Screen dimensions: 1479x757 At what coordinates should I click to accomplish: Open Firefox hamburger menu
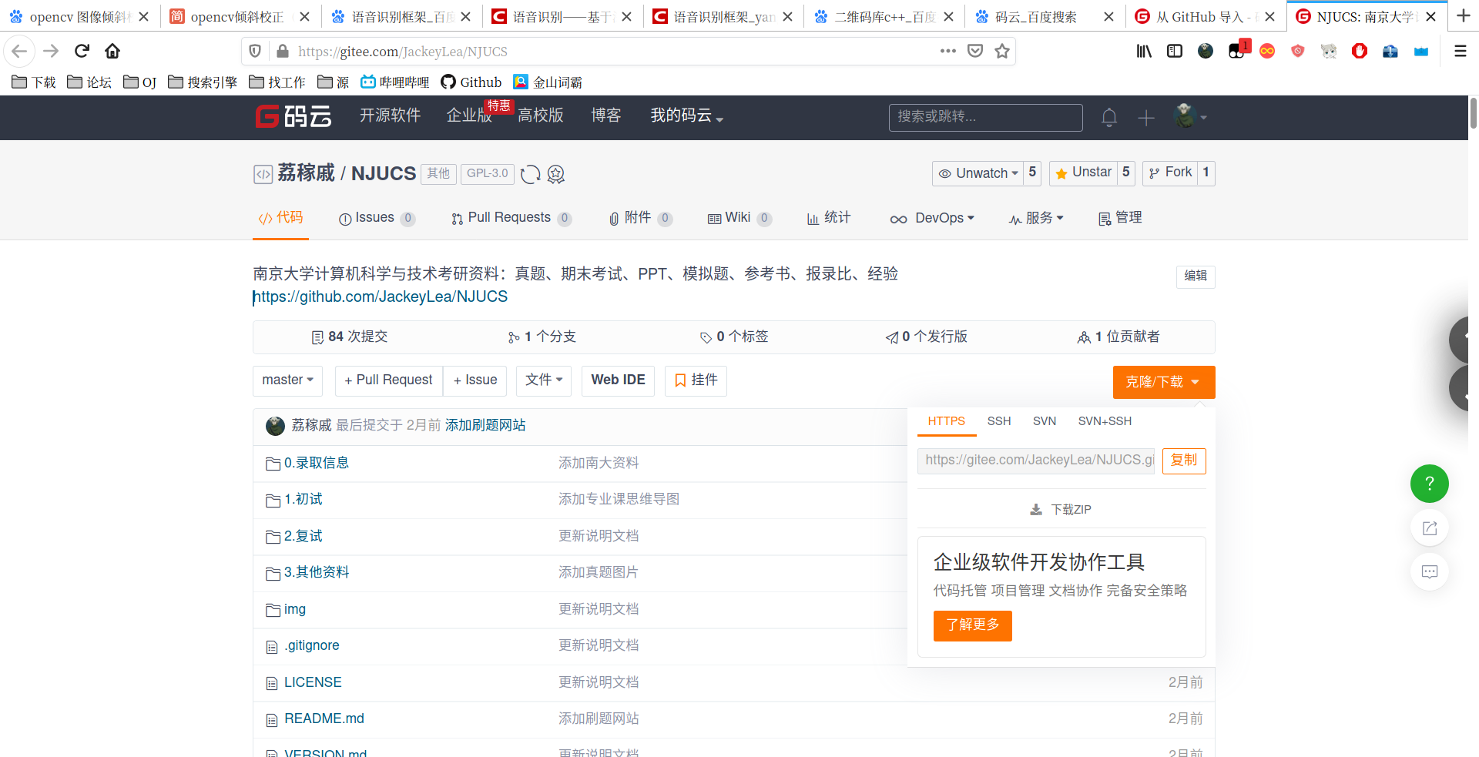click(x=1460, y=51)
